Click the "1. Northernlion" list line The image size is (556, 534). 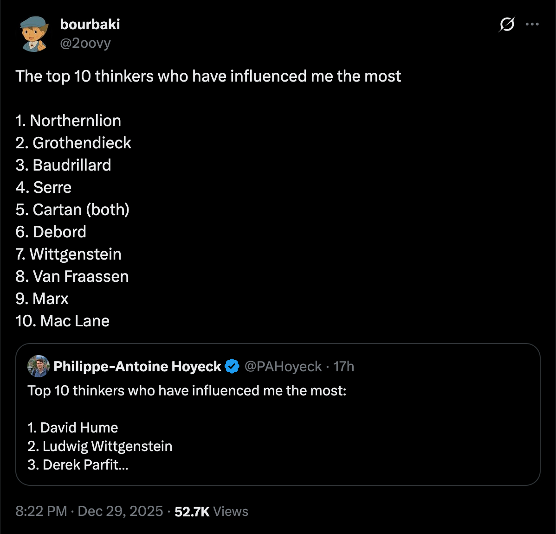[x=68, y=121]
